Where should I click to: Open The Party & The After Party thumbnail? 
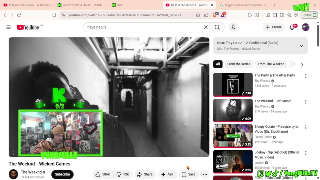(x=233, y=85)
